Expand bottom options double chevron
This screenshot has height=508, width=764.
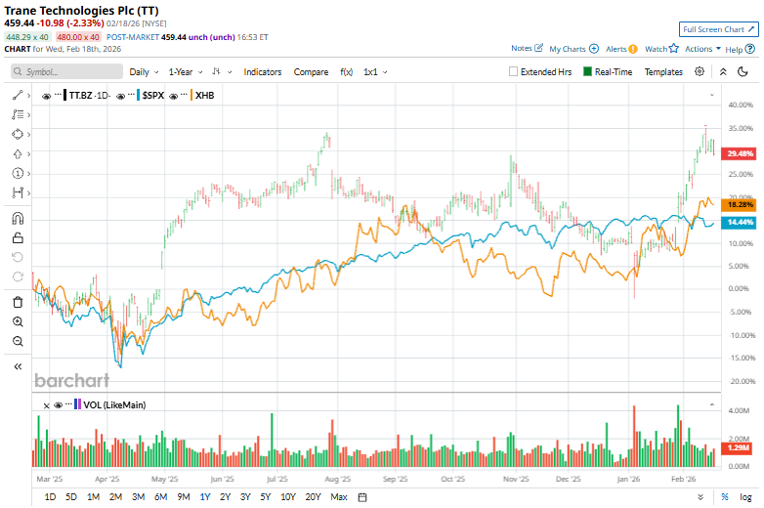[x=700, y=497]
